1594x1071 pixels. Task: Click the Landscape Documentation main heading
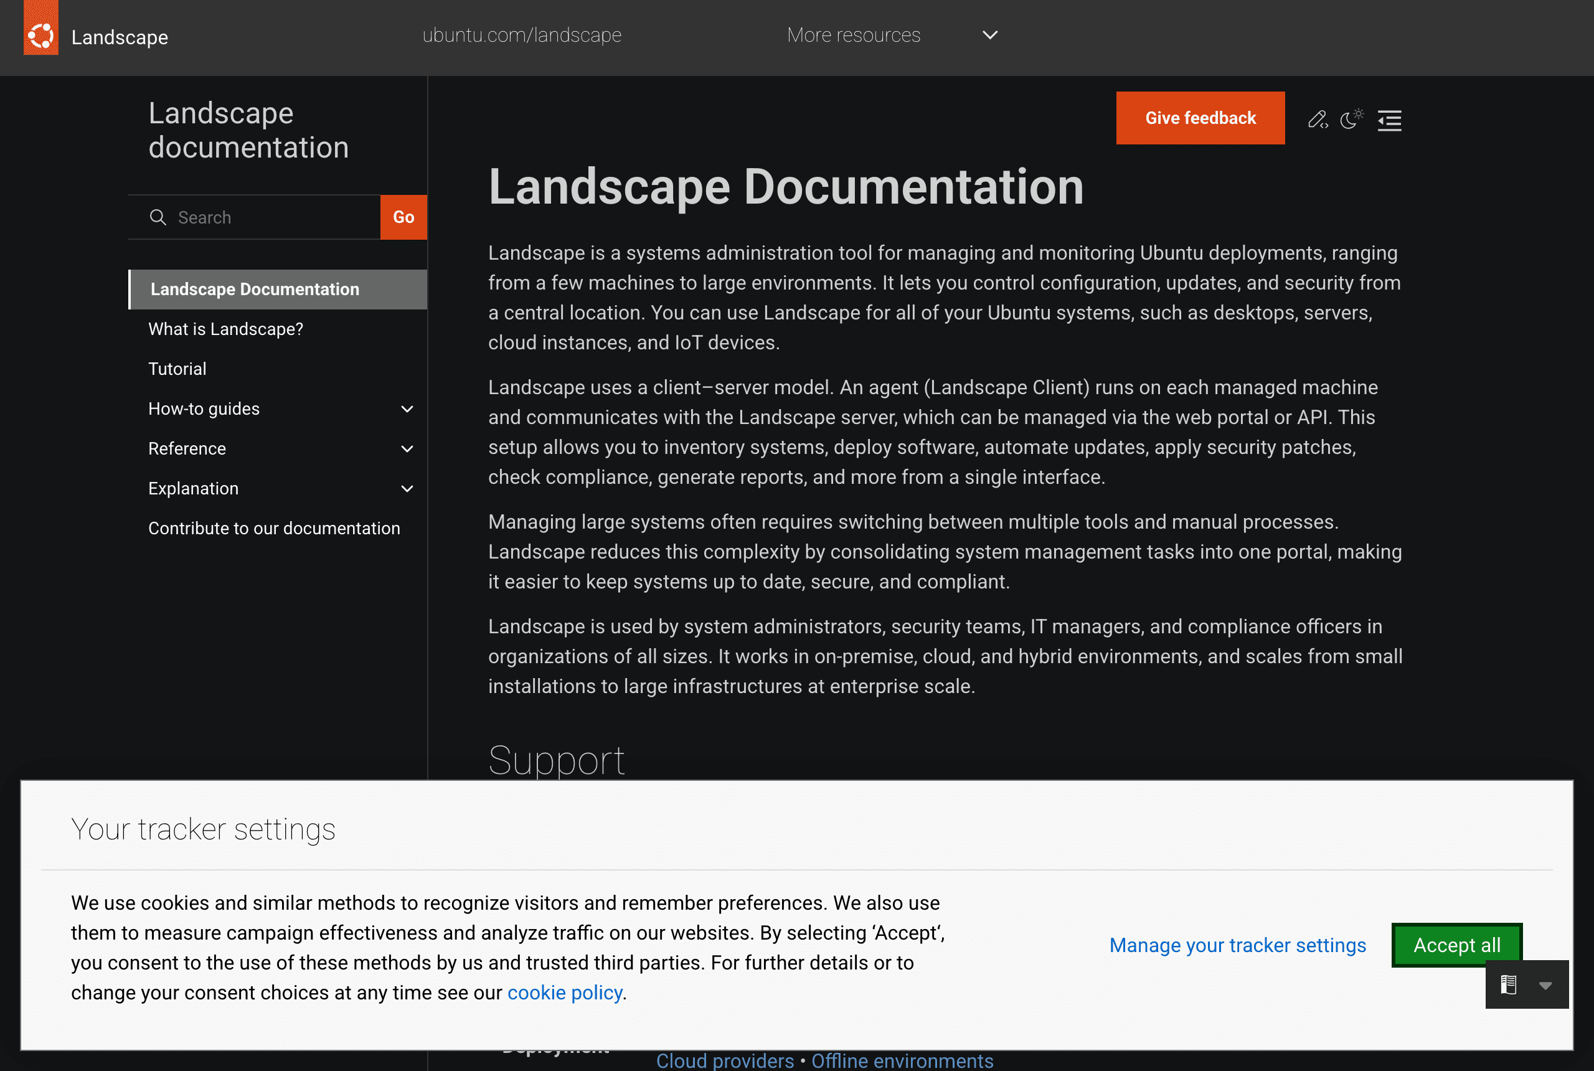[785, 187]
